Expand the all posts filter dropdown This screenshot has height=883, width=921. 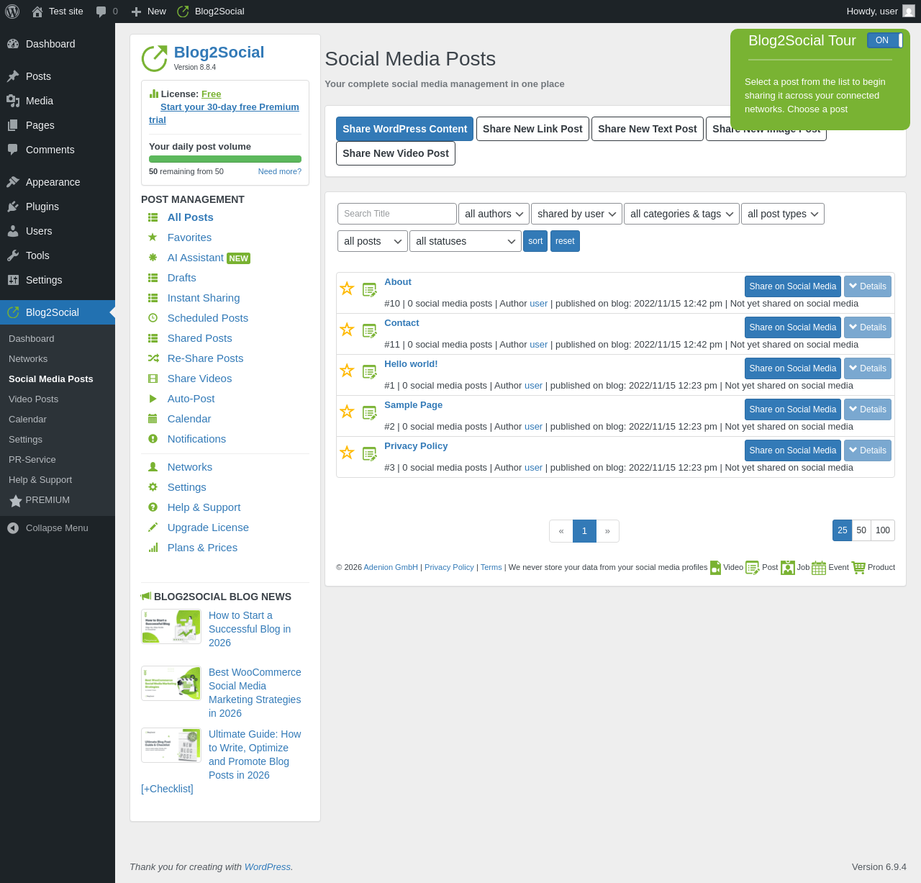pyautogui.click(x=373, y=241)
